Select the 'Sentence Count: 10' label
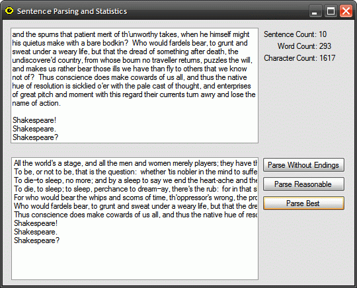This screenshot has height=288, width=357. click(x=296, y=34)
